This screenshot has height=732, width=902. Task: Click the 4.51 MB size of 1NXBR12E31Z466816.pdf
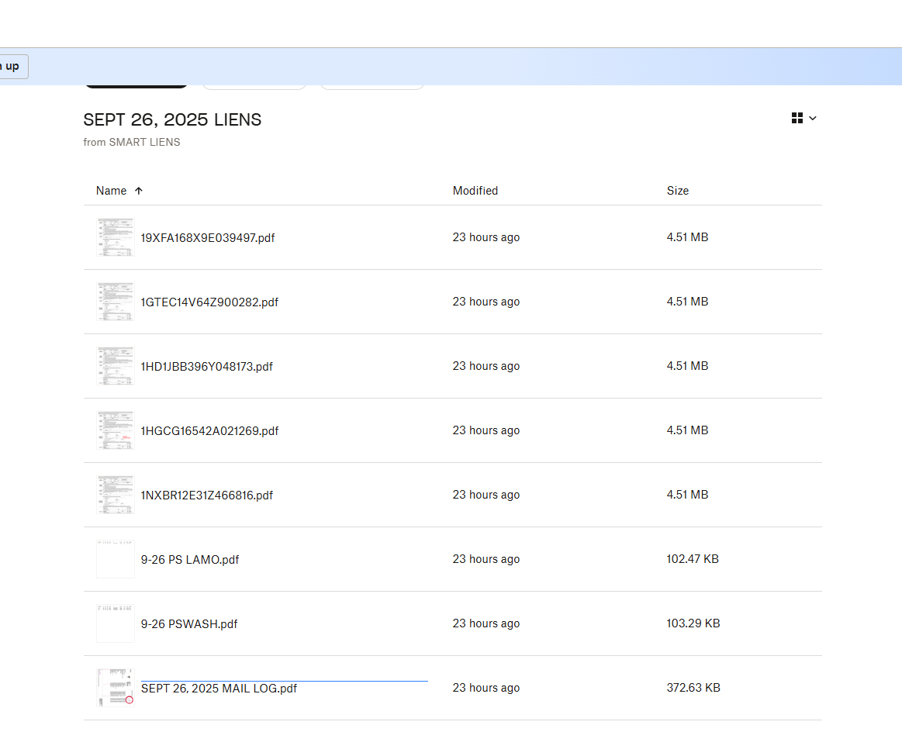pos(687,495)
